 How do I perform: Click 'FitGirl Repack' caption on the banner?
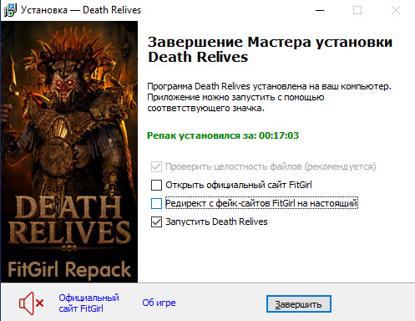[69, 269]
